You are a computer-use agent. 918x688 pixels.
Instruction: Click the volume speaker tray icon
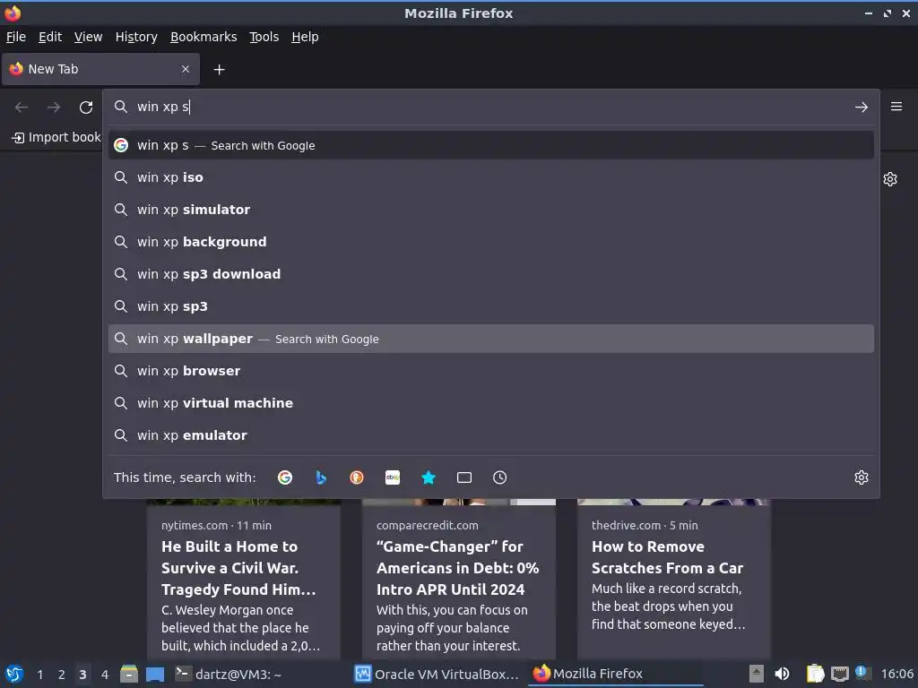[x=782, y=674]
